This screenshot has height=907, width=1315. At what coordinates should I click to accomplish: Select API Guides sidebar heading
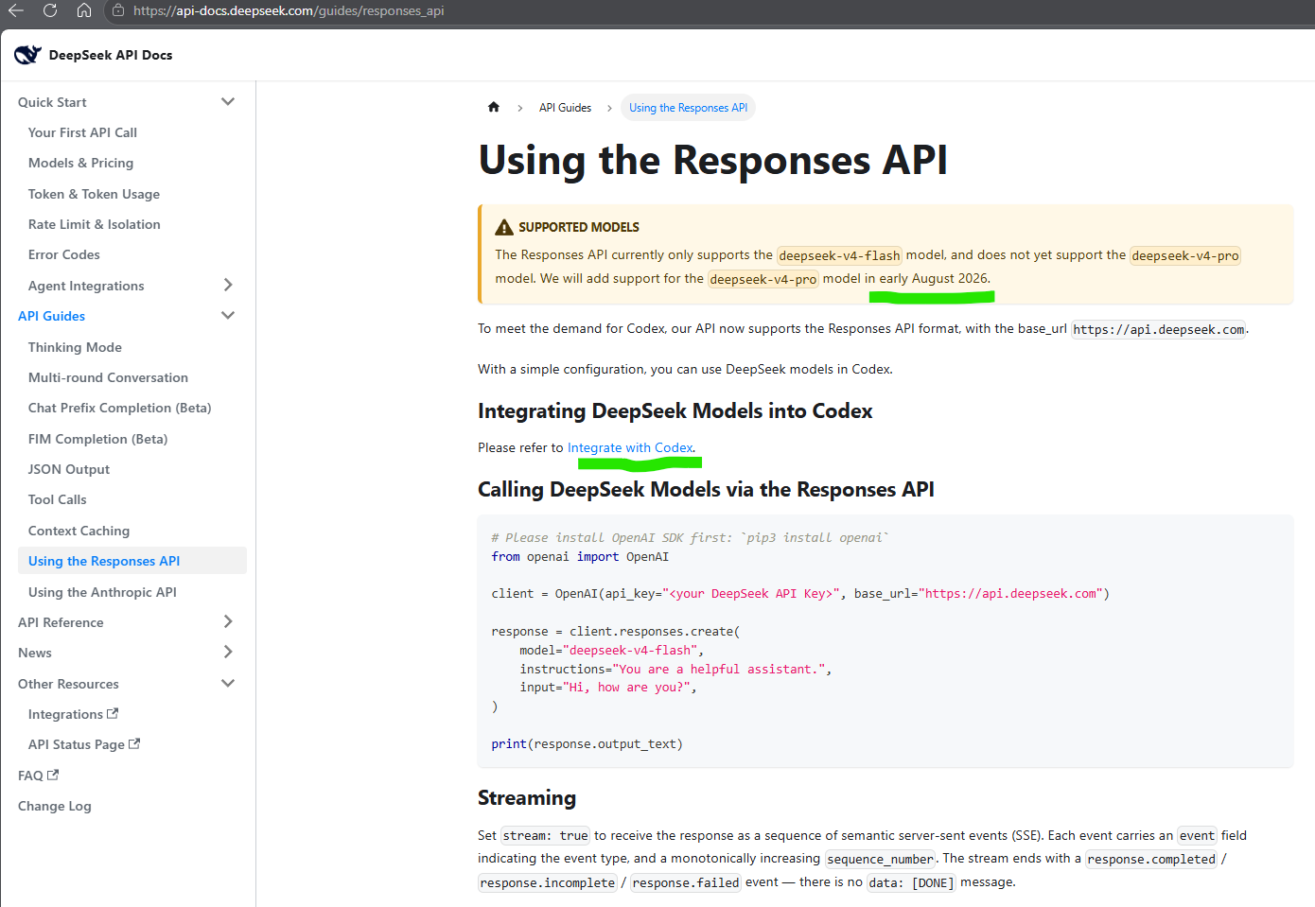[51, 316]
